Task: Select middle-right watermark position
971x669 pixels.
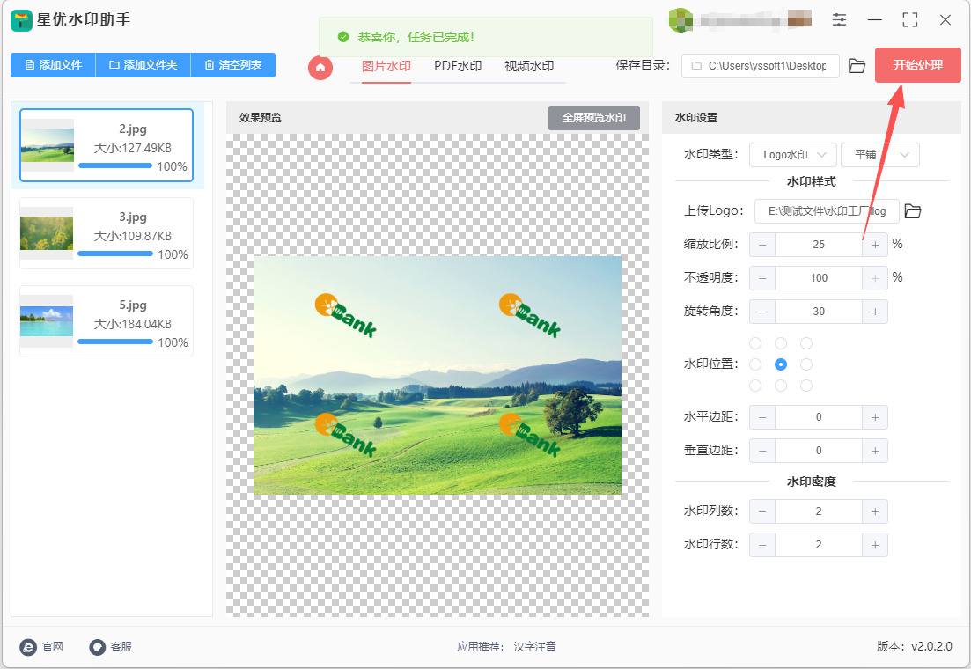Action: coord(806,364)
